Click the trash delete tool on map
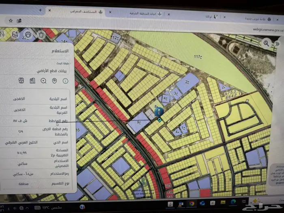Viewport: 284px width, 213px height. pyautogui.click(x=41, y=34)
